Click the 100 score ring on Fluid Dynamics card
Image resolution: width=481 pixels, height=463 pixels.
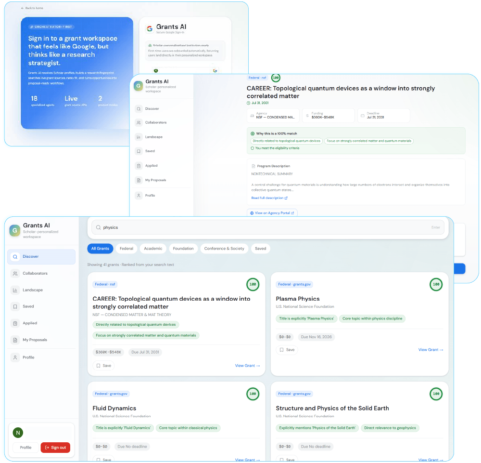253,394
